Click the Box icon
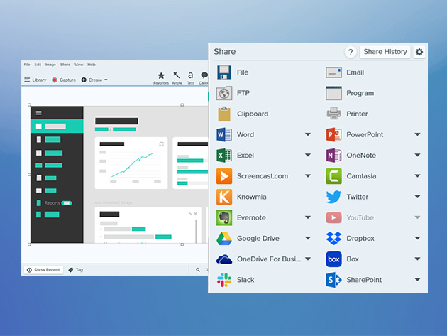 pyautogui.click(x=333, y=259)
